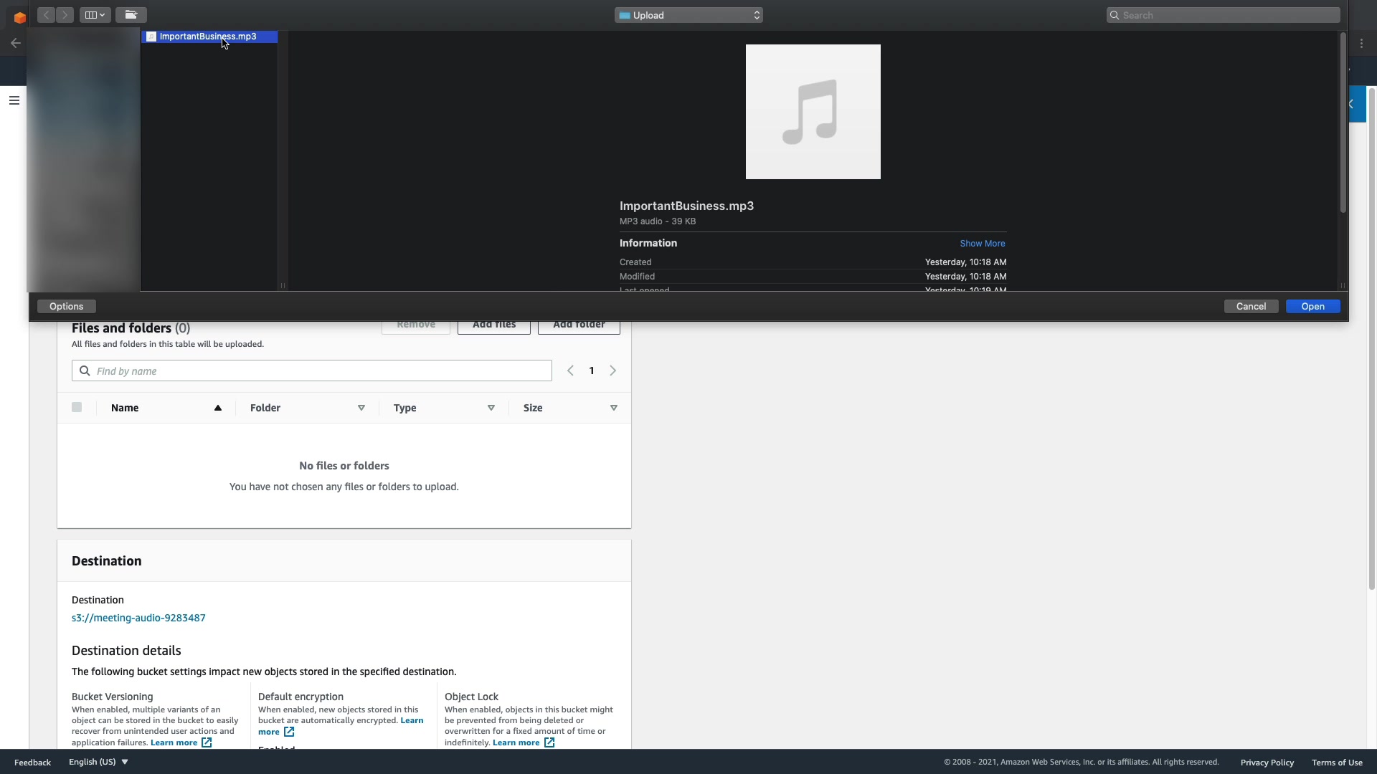Cancel the file selection dialog
1377x774 pixels.
click(1250, 307)
